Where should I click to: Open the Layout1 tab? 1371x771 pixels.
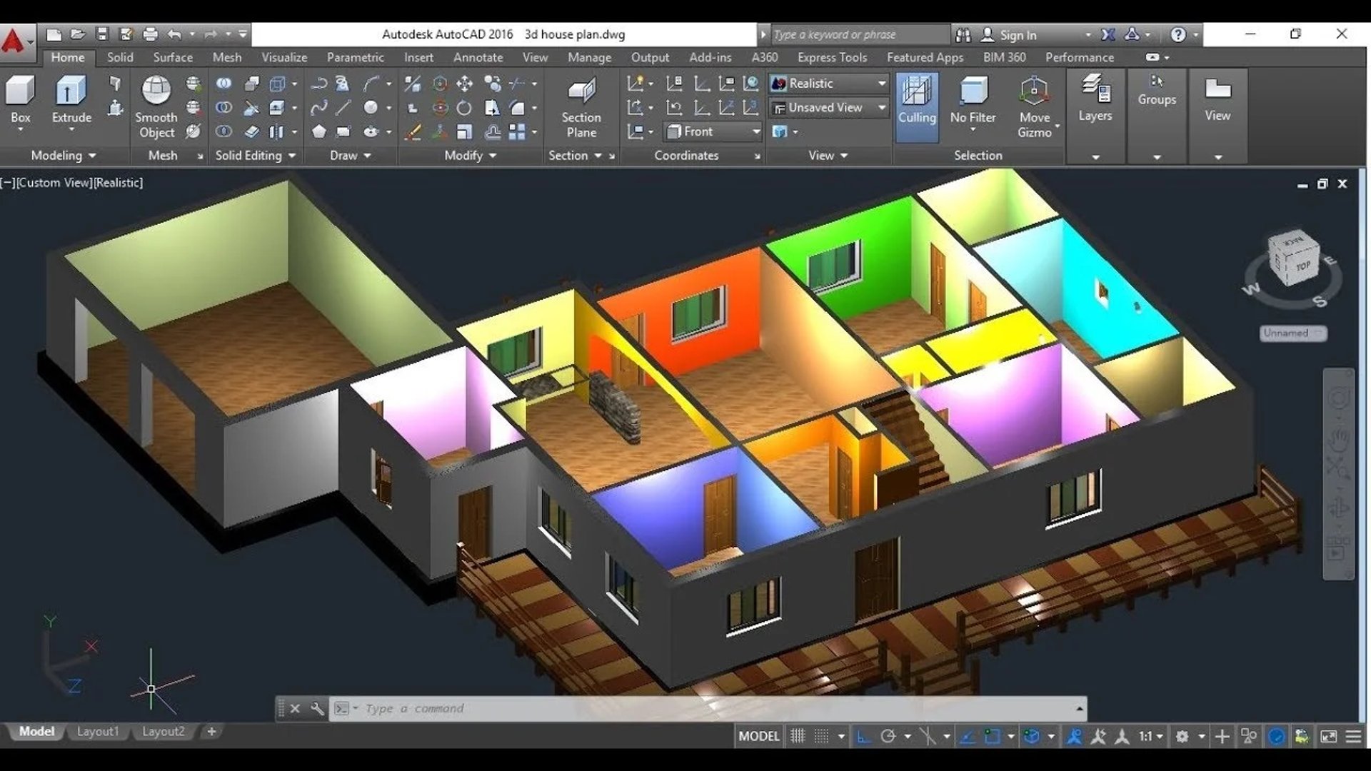click(98, 731)
